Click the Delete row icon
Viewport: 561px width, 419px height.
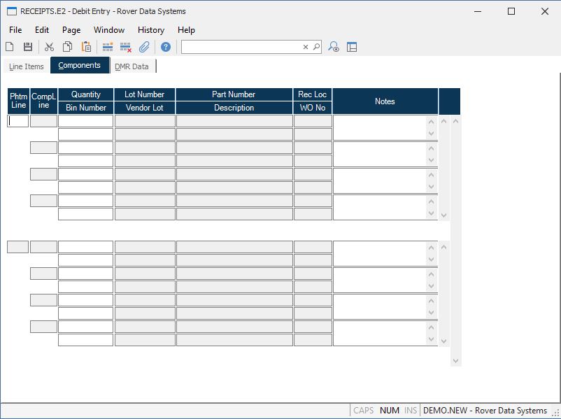(126, 47)
